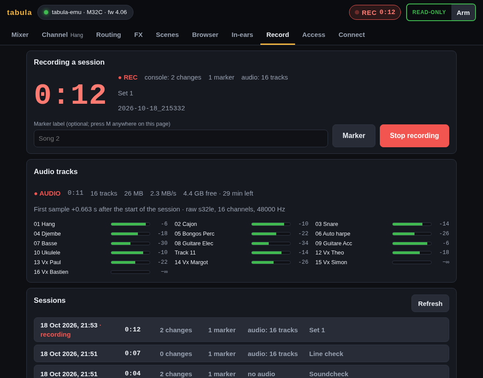The height and width of the screenshot is (378, 483).
Task: Navigate to the Browser tab
Action: pos(205,35)
